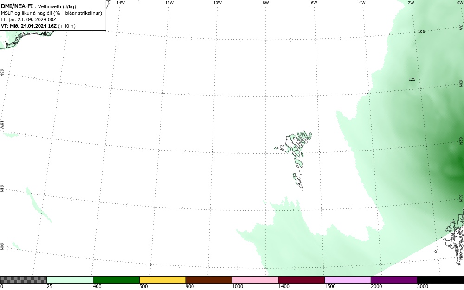Click the "IT: þri. 23. 04. 2024 00Z" line
The height and width of the screenshot is (290, 464).
pyautogui.click(x=29, y=19)
